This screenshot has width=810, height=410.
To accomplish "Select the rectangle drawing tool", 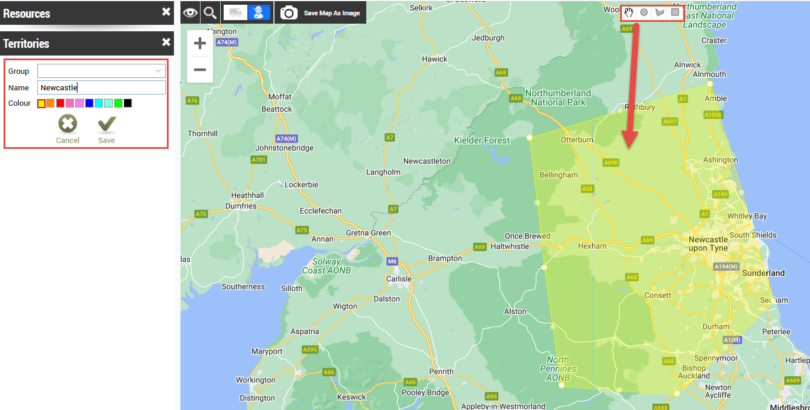I will (x=675, y=12).
